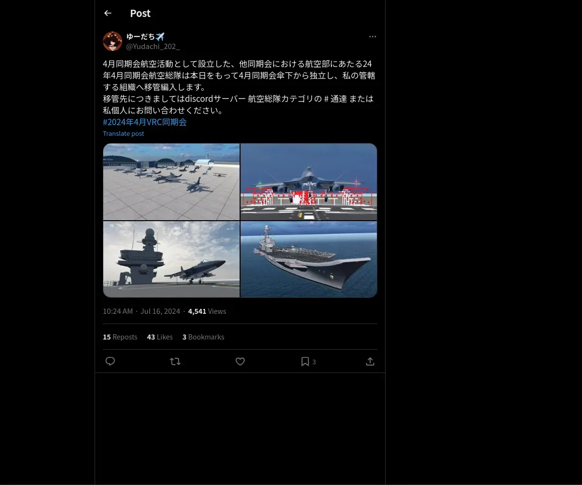Open the ゆーだち profile avatar
The width and height of the screenshot is (582, 485).
click(x=113, y=41)
